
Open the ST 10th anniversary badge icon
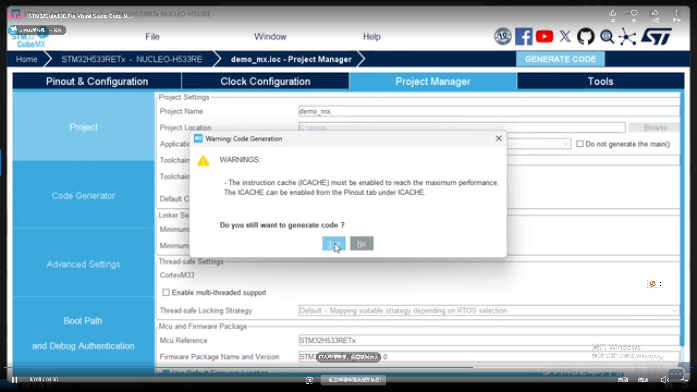[503, 37]
